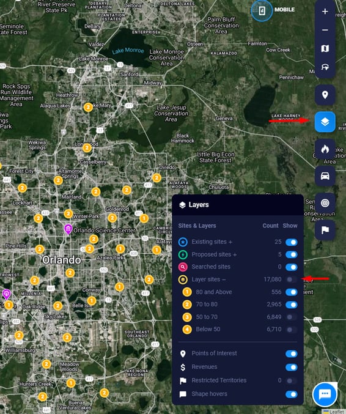Click the Layers panel header
The height and width of the screenshot is (414, 346).
tap(238, 205)
